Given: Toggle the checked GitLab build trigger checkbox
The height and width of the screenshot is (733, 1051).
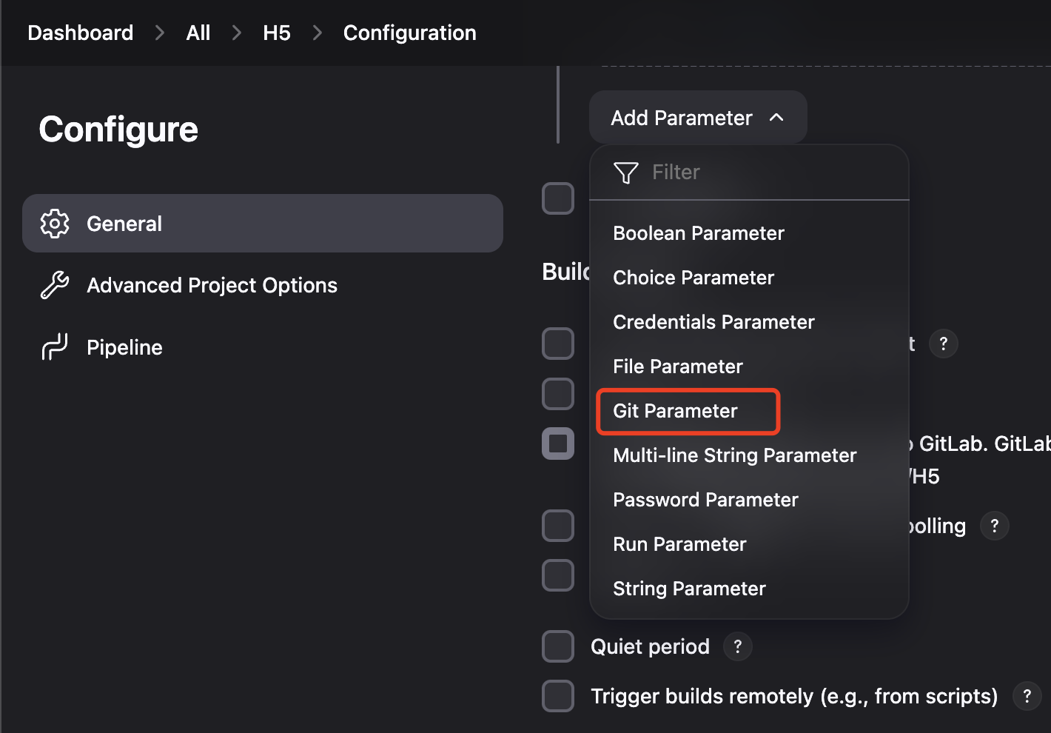Looking at the screenshot, I should pyautogui.click(x=558, y=444).
